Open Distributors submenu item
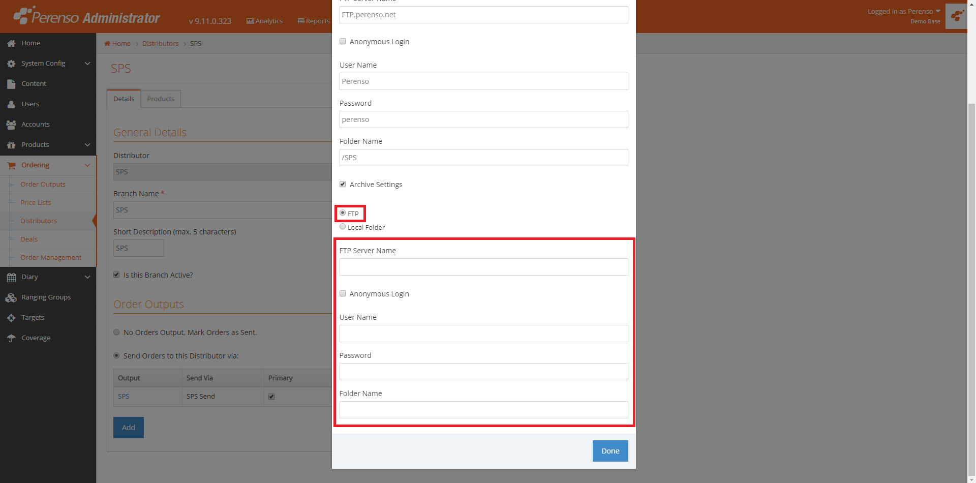 click(39, 221)
